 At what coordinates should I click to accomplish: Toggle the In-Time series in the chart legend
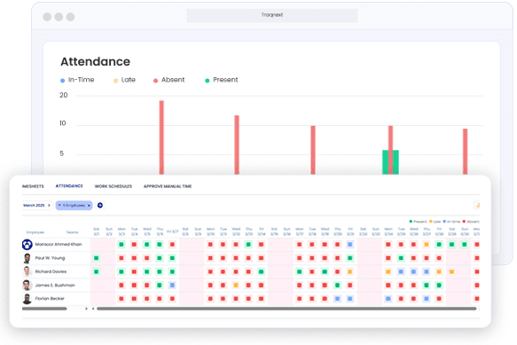tap(77, 80)
